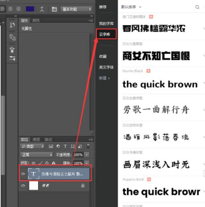Click the Poppins Bold font name label
Image resolution: width=205 pixels, height=207 pixels.
133,180
